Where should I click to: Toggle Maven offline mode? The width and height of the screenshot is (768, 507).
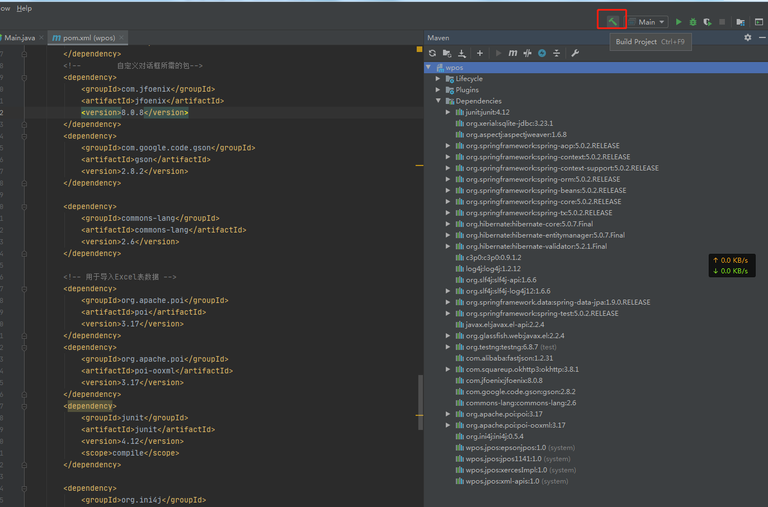tap(527, 53)
